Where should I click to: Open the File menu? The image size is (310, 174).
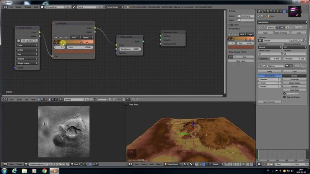coord(11,7)
